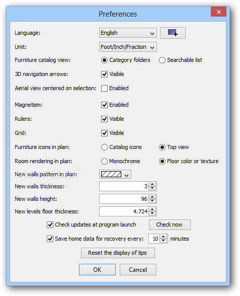The width and height of the screenshot is (240, 296).
Task: Open New walls pattern dropdown
Action: pyautogui.click(x=115, y=174)
